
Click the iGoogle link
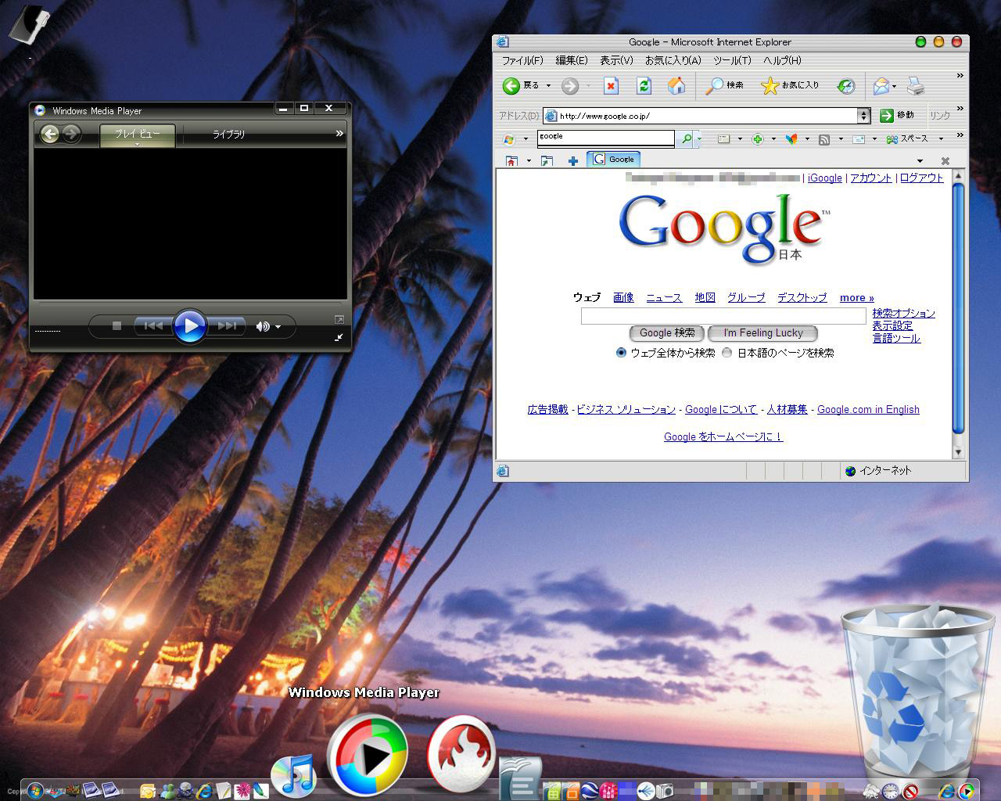[x=825, y=178]
